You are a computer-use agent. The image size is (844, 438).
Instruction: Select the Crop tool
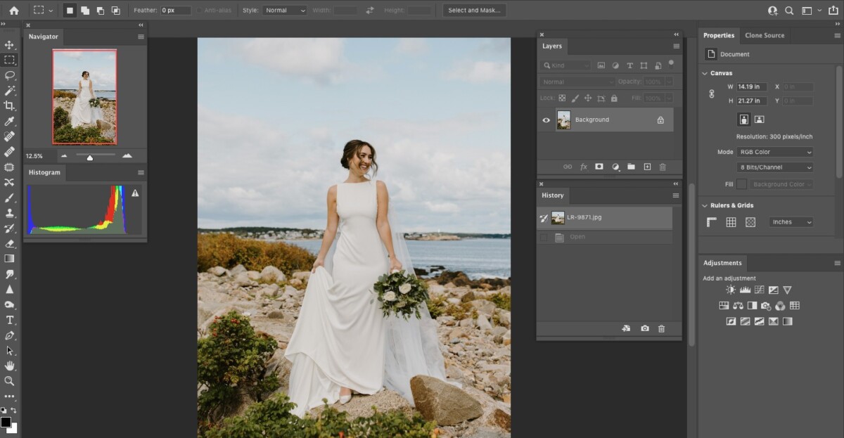[9, 105]
